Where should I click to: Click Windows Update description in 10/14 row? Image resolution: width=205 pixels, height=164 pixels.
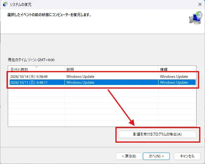(80, 77)
